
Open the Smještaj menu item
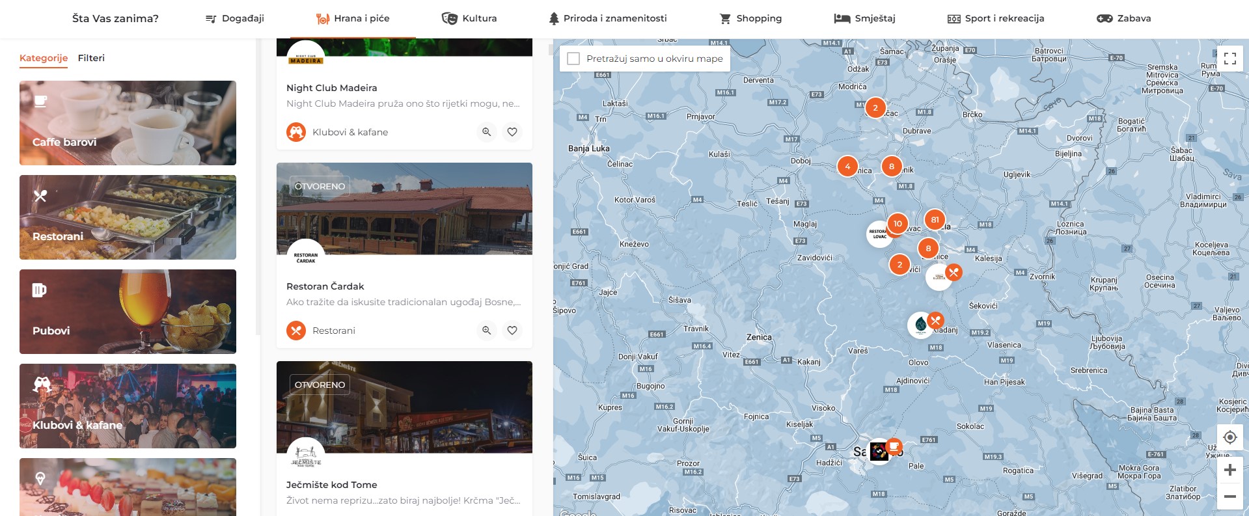(864, 18)
